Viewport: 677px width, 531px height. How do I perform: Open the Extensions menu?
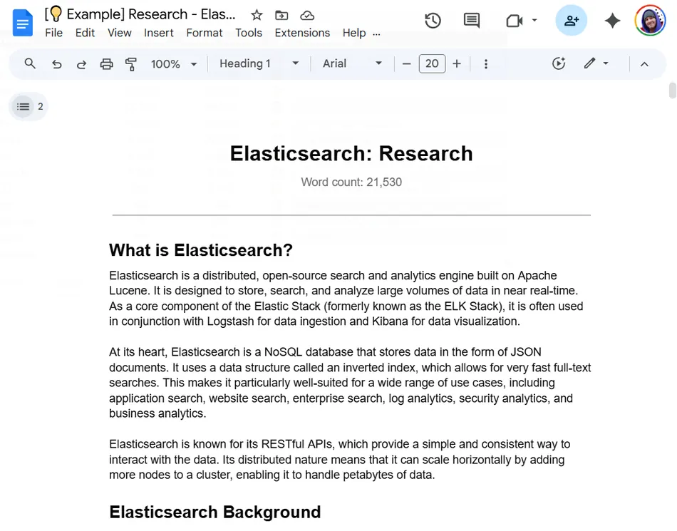[x=302, y=33]
